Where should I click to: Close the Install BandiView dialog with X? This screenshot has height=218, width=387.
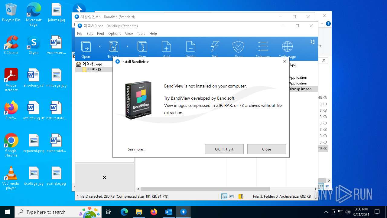pyautogui.click(x=285, y=61)
